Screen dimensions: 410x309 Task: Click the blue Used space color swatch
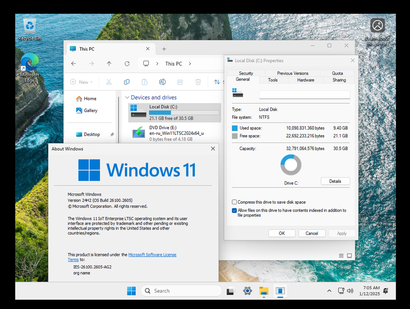(x=235, y=128)
